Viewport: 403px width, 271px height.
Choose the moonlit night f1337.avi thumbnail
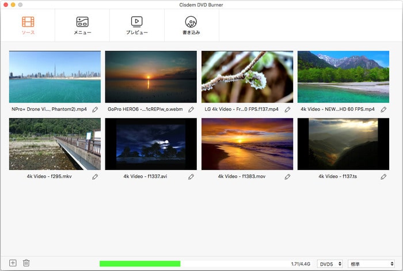151,144
